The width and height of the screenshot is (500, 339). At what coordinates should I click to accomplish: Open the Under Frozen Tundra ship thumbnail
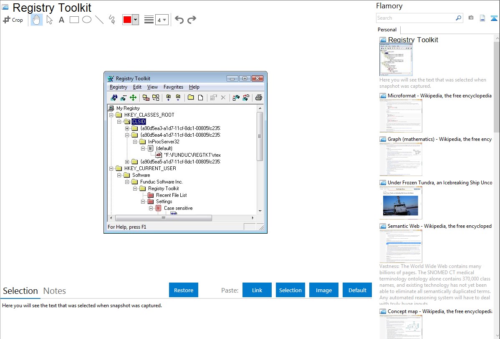coord(401,203)
